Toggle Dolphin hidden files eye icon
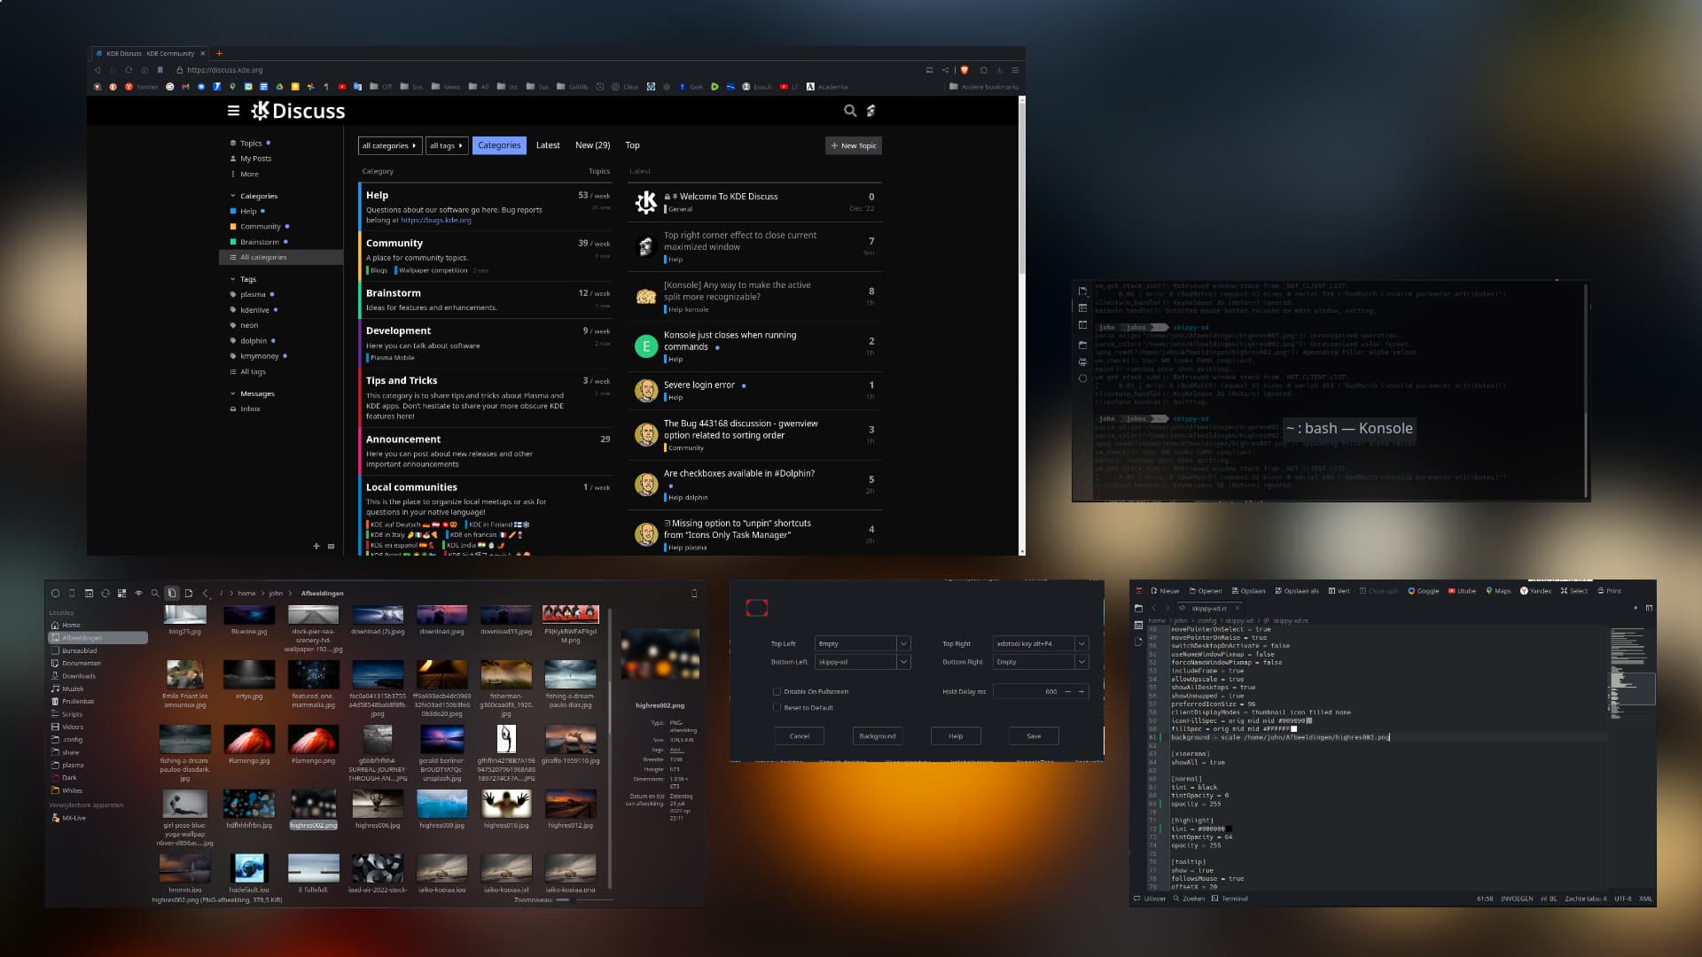Screen dimensions: 1702x957 138,594
